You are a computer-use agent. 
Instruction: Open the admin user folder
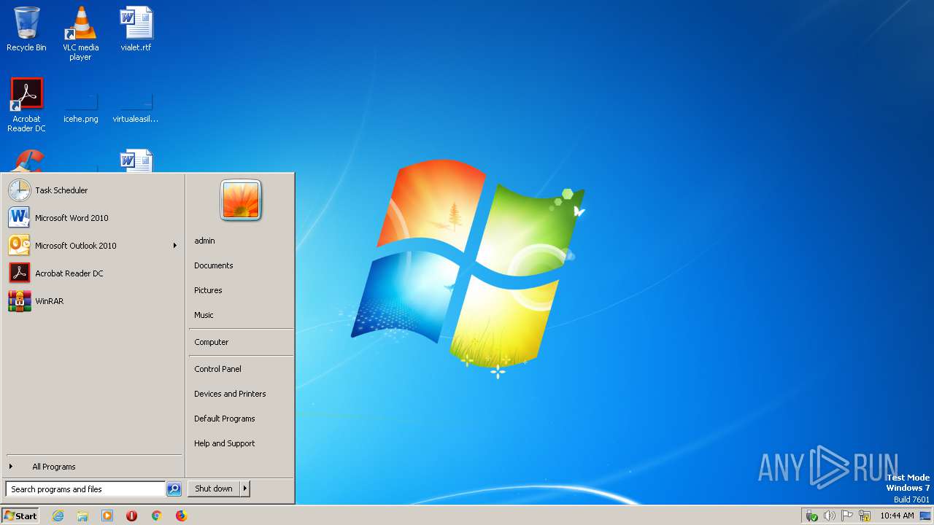coord(204,241)
